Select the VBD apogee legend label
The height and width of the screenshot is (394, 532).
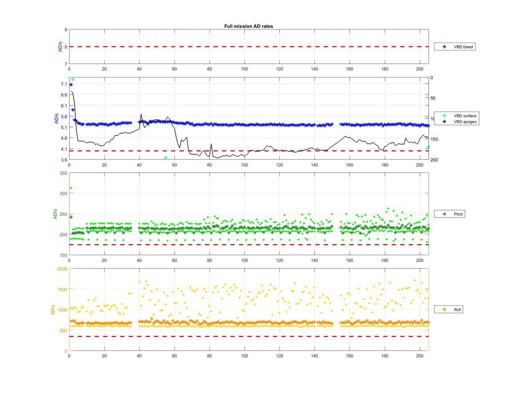click(465, 121)
